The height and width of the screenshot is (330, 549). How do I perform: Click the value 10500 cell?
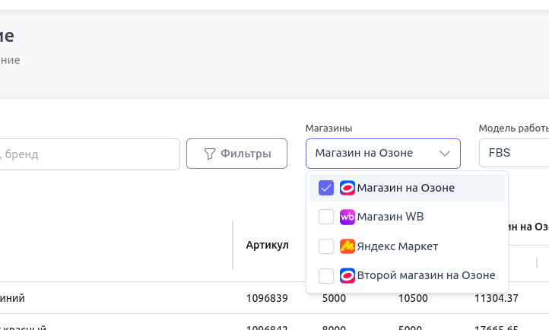click(x=413, y=298)
